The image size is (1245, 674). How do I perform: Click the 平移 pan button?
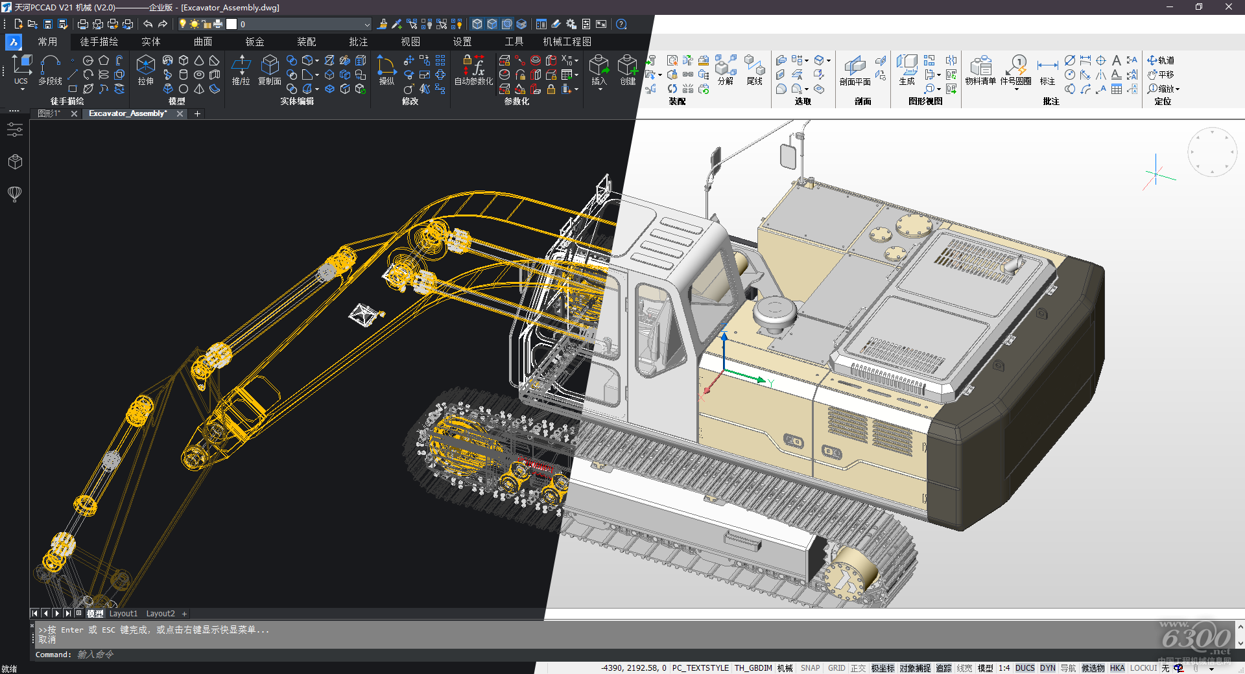(x=1161, y=75)
